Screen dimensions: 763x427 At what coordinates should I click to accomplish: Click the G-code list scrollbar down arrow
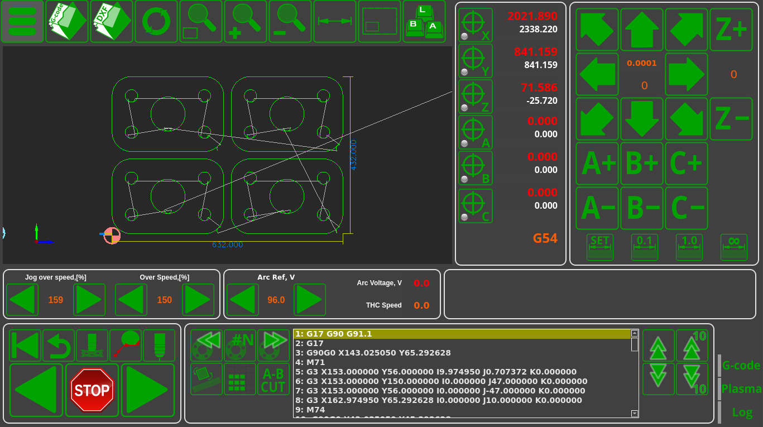coord(635,414)
